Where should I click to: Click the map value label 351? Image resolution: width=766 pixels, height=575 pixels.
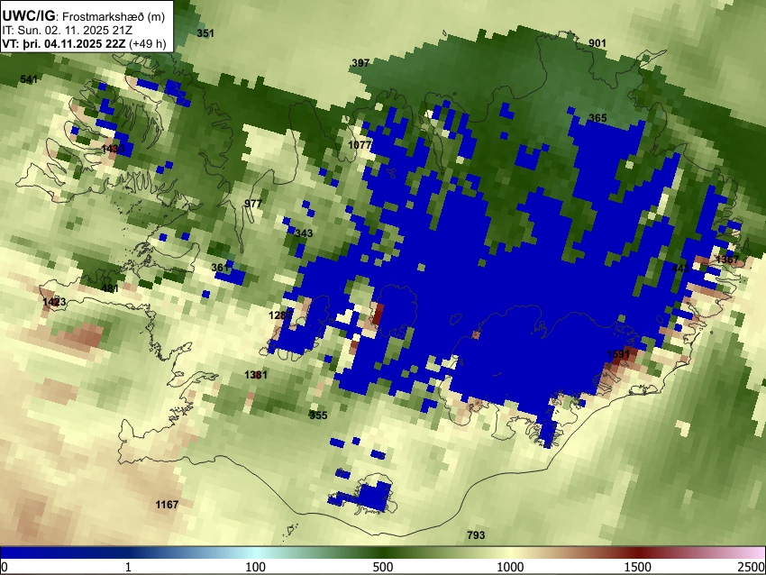click(205, 33)
